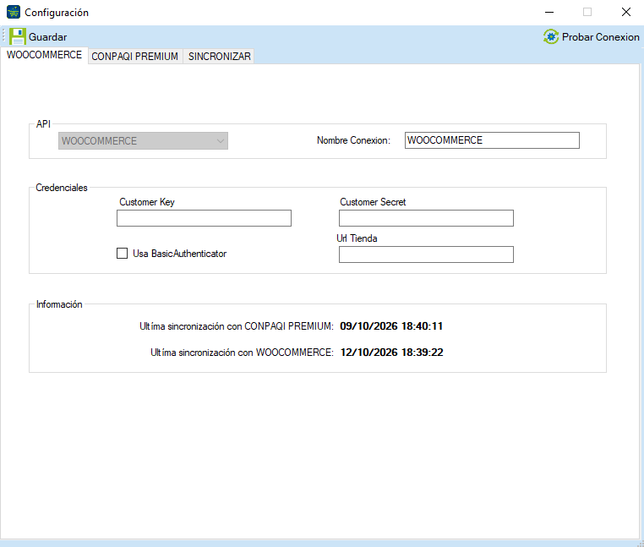
Task: Click the 'Nombre Conexion:' label
Action: [353, 140]
